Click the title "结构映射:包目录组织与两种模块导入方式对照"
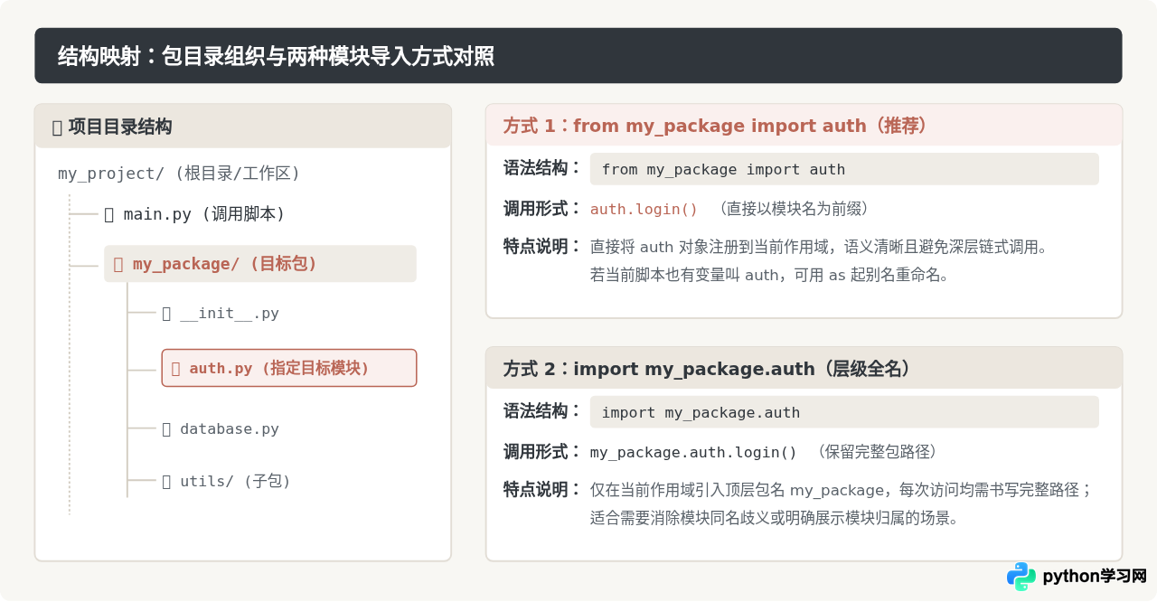 [x=276, y=56]
